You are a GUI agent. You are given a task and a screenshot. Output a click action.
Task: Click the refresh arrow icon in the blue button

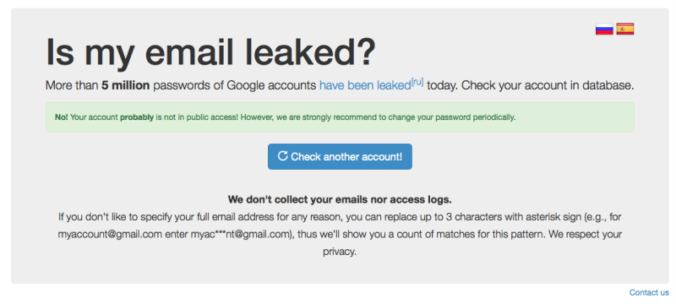(x=282, y=156)
